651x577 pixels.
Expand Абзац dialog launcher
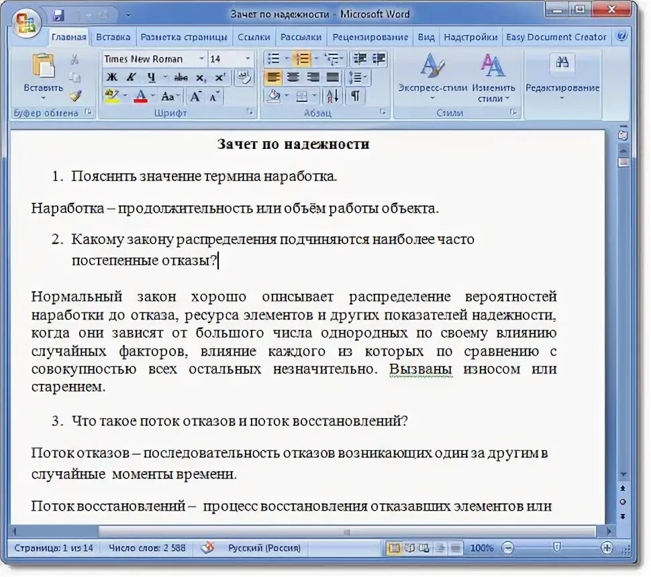pos(383,111)
